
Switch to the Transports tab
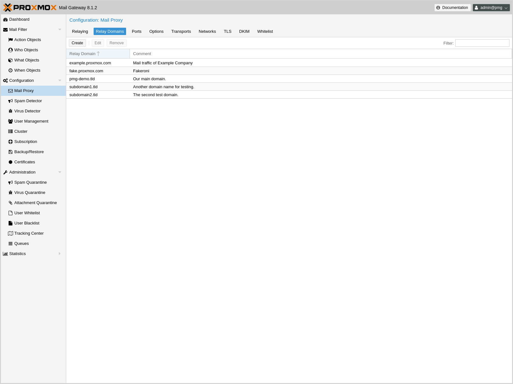point(181,32)
